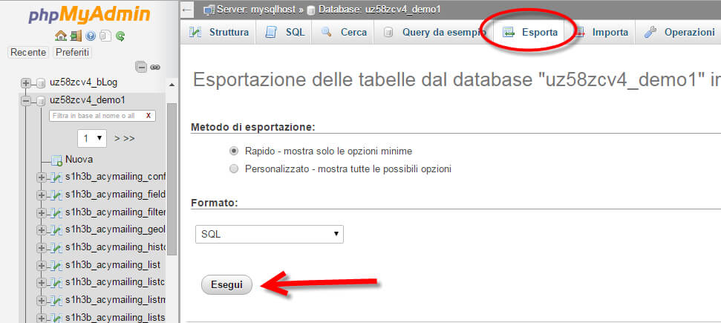Open the Struttura tab
Viewport: 721px width, 323px height.
[x=218, y=32]
